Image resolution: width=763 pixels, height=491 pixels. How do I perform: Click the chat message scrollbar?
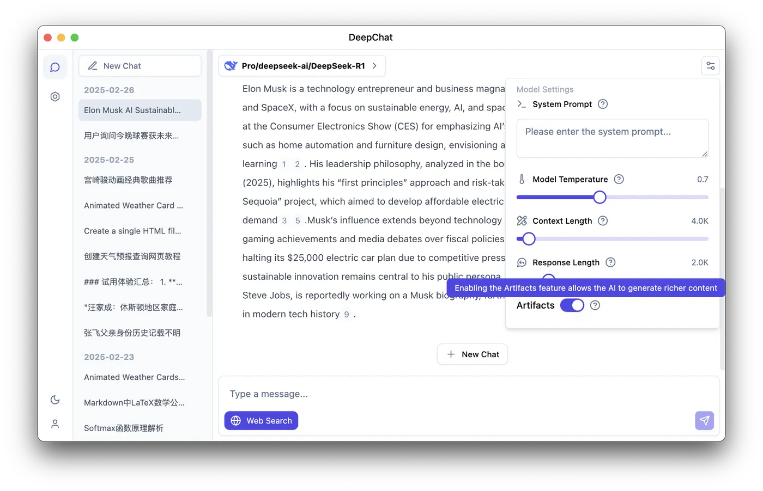[x=723, y=279]
